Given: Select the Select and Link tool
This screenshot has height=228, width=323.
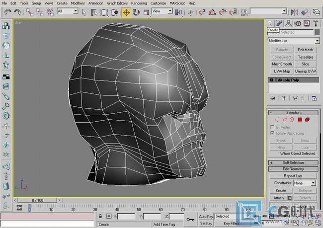Looking at the screenshot, I should click(x=30, y=12).
